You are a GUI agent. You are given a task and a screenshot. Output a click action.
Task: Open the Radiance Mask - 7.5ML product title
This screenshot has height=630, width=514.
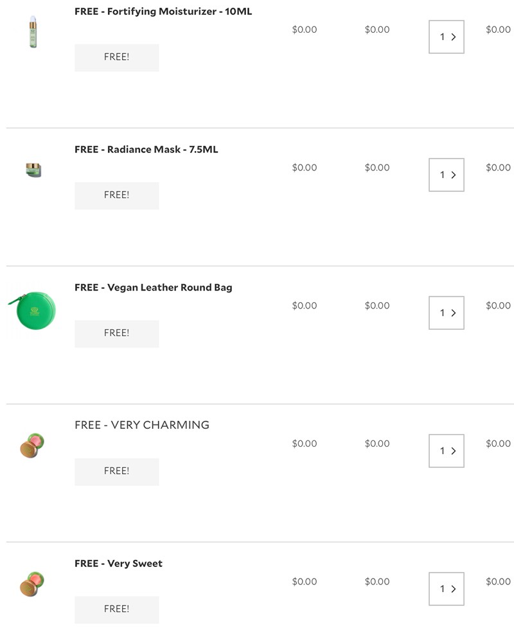(x=146, y=149)
